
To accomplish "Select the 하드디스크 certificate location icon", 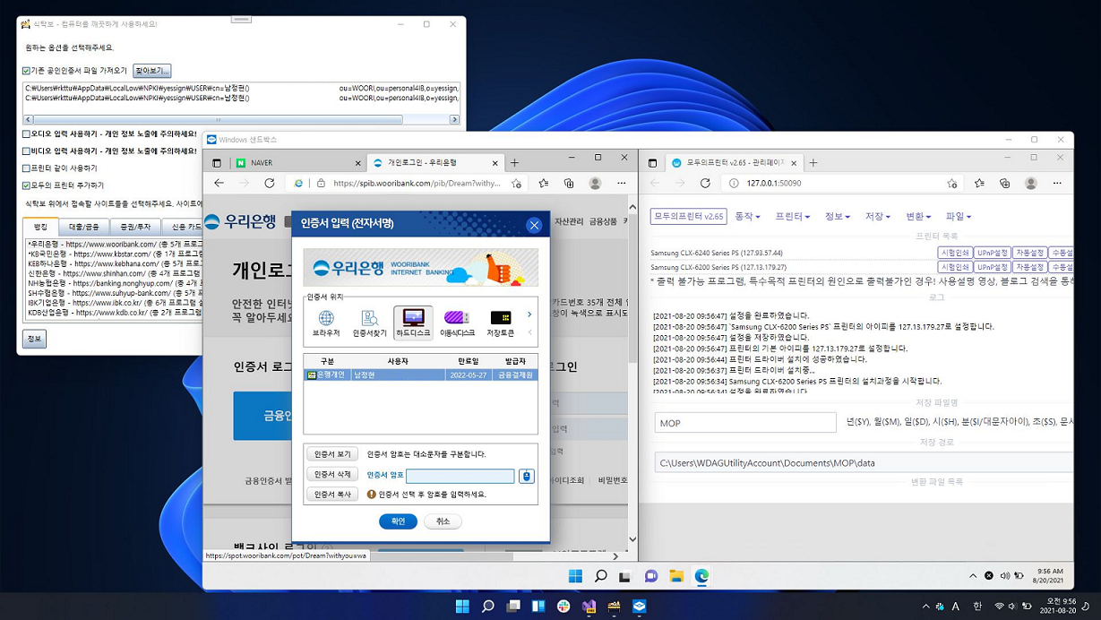I will (413, 323).
